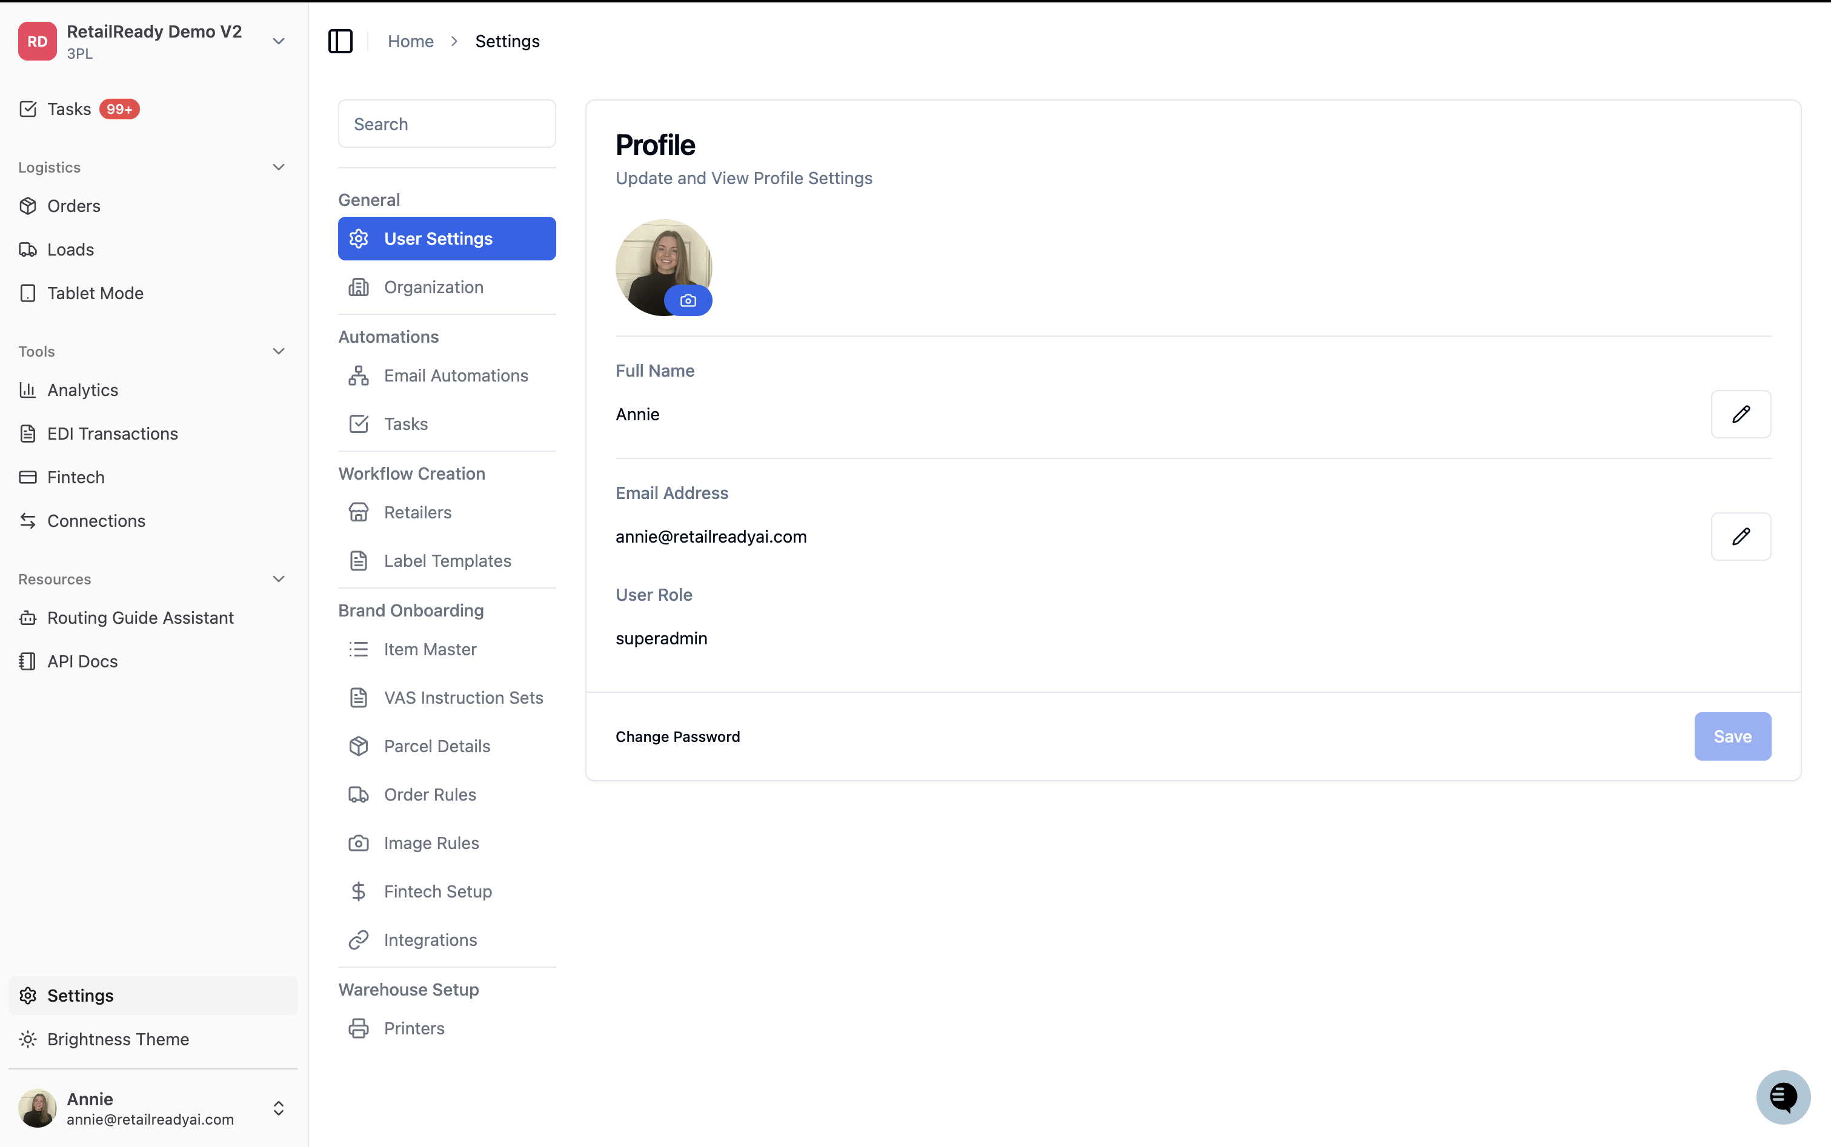1831x1147 pixels.
Task: Click the Organization building icon
Action: pyautogui.click(x=358, y=287)
